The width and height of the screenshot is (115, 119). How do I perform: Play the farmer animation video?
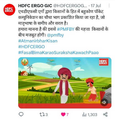point(65,83)
